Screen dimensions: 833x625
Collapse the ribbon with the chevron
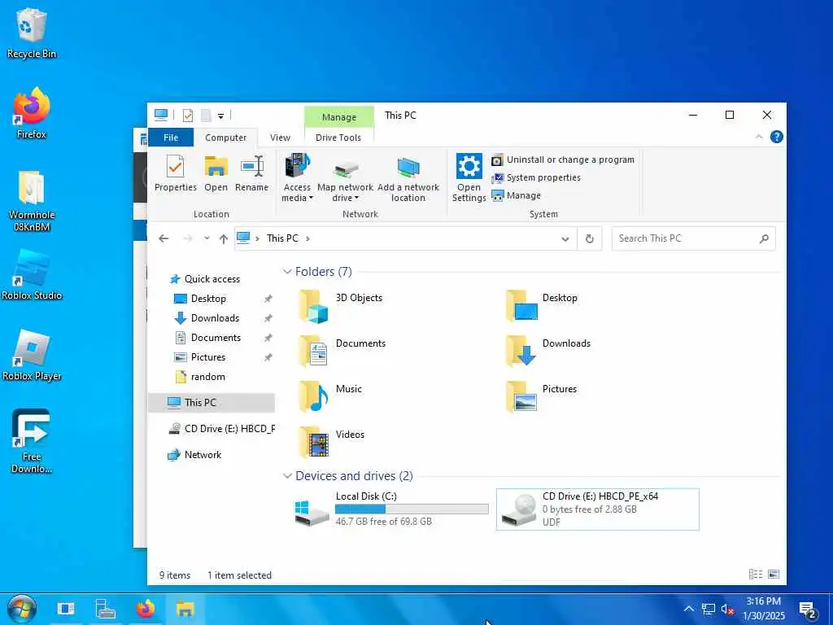[x=759, y=137]
